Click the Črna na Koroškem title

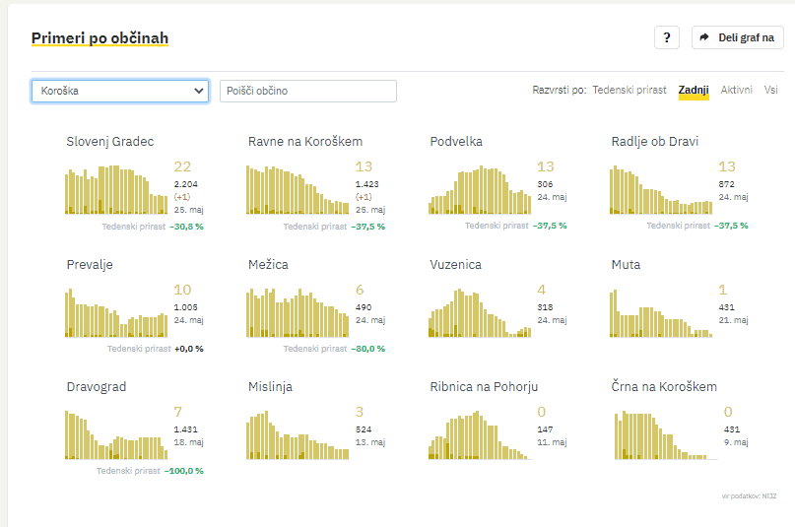[664, 387]
